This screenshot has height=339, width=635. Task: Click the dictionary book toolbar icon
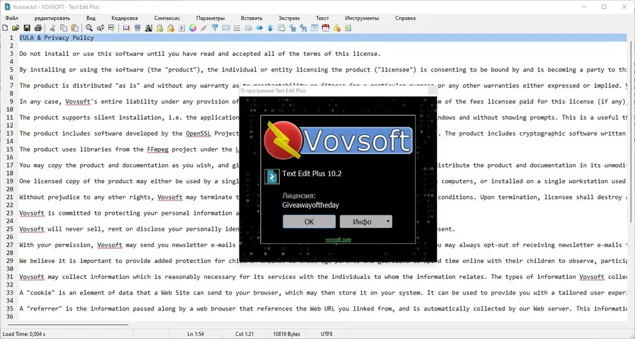(x=126, y=28)
